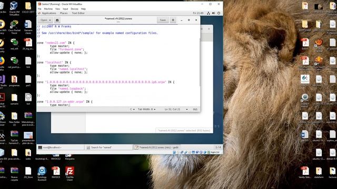Click the "(c)2007 R W Franks" comment line

tap(54, 27)
